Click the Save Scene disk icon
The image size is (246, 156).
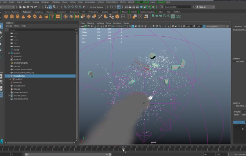tap(28, 7)
